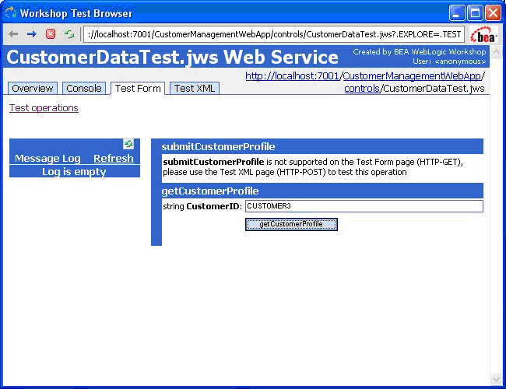This screenshot has width=506, height=389.
Task: Click the green reload page icon
Action: click(x=69, y=34)
